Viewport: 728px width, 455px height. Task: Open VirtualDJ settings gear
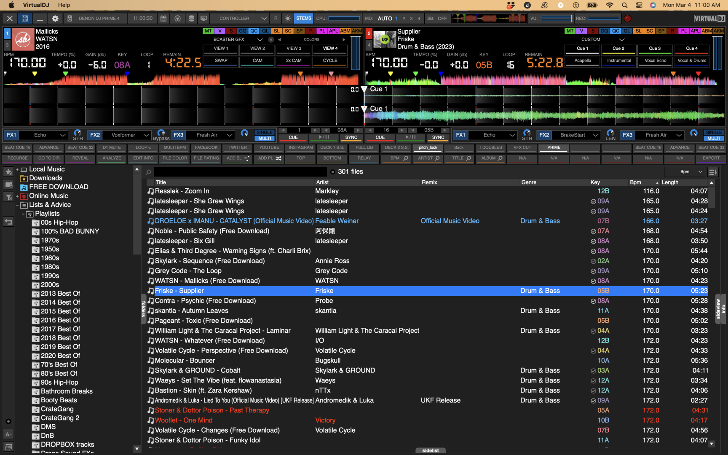[x=55, y=19]
